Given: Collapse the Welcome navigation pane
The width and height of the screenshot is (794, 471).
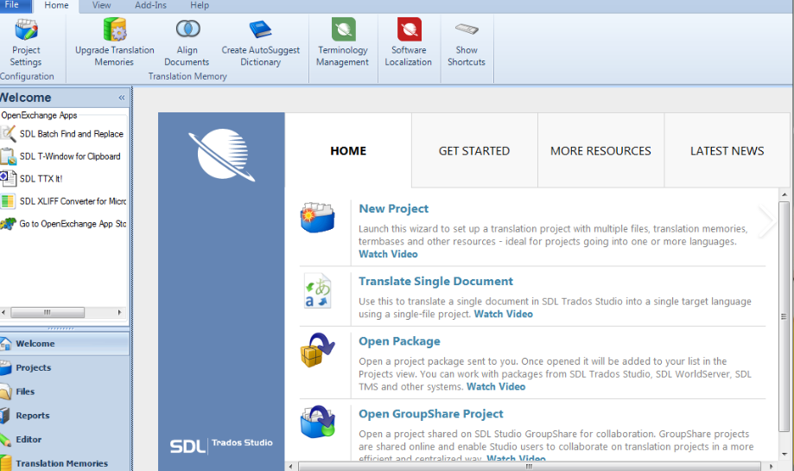Looking at the screenshot, I should pos(122,98).
